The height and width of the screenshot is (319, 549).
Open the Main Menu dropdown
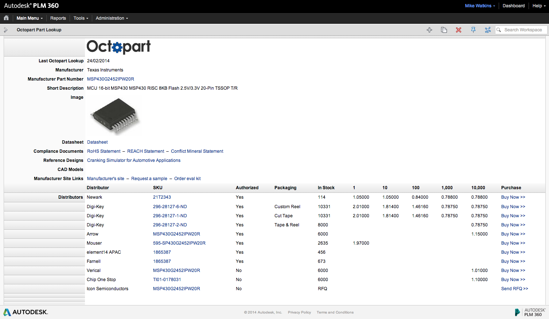30,18
